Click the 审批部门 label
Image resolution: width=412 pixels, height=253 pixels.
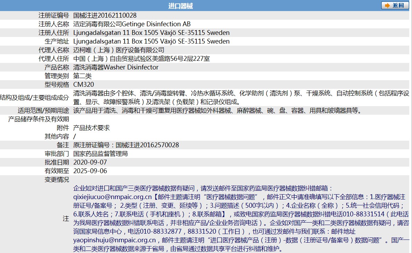click(57, 154)
